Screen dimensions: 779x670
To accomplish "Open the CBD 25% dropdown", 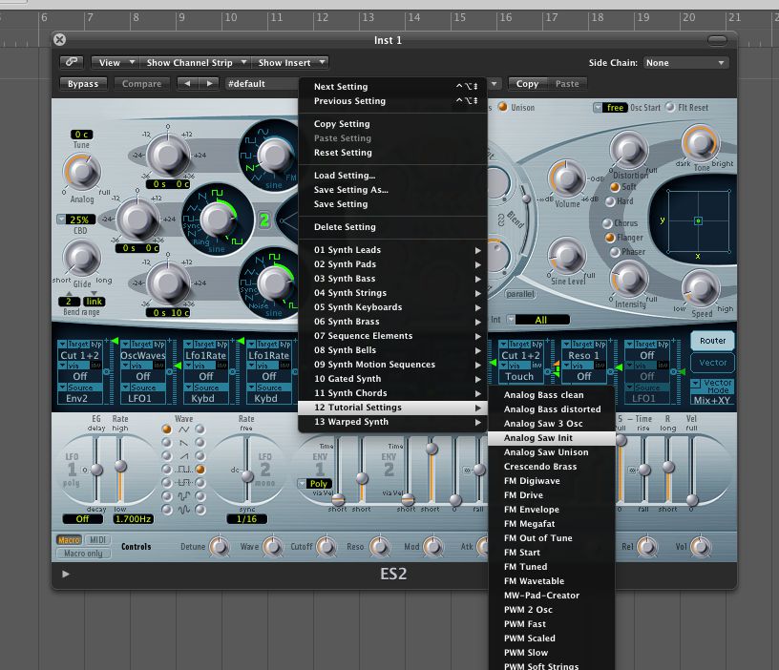I will click(76, 220).
